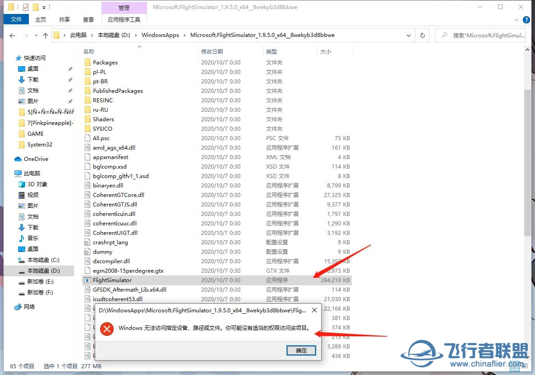Open the help question mark icon
This screenshot has width=535, height=375.
click(x=526, y=20)
